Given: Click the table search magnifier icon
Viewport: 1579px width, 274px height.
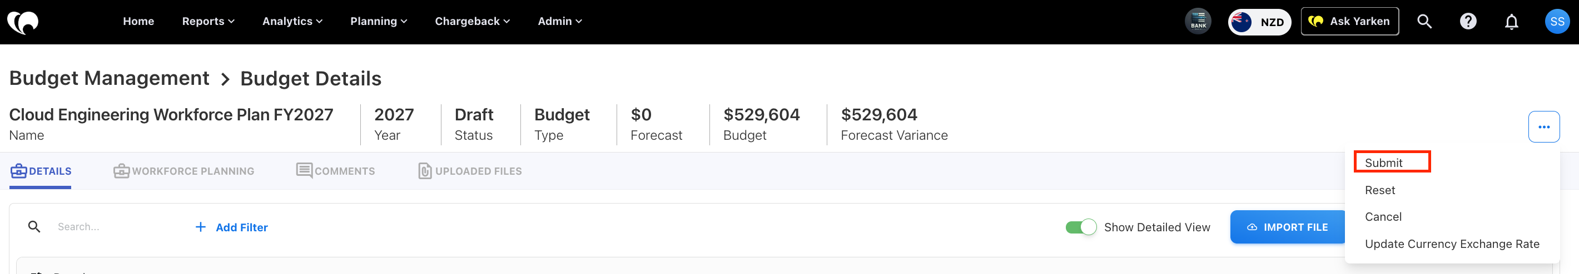Looking at the screenshot, I should (34, 227).
